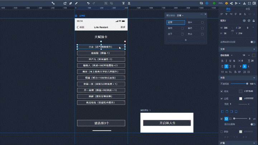The image size is (258, 145).
Task: Apply italic text formatting
Action: pos(226,61)
